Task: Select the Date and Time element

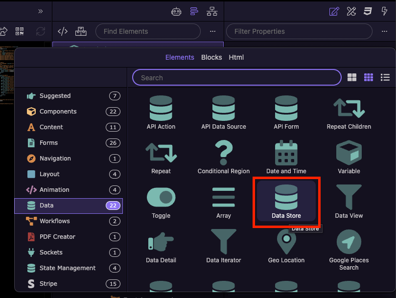Action: pyautogui.click(x=286, y=157)
